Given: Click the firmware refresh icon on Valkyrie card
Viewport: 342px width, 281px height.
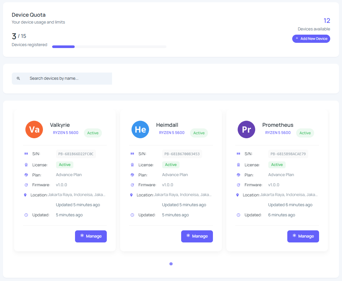Looking at the screenshot, I should pyautogui.click(x=26, y=185).
